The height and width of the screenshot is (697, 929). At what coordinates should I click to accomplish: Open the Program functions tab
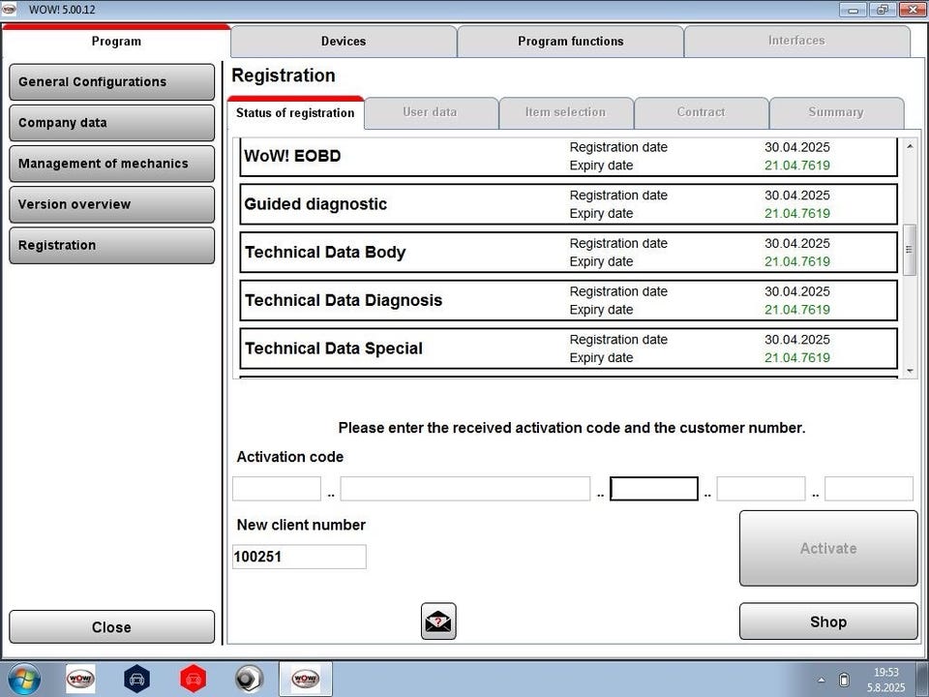click(570, 42)
